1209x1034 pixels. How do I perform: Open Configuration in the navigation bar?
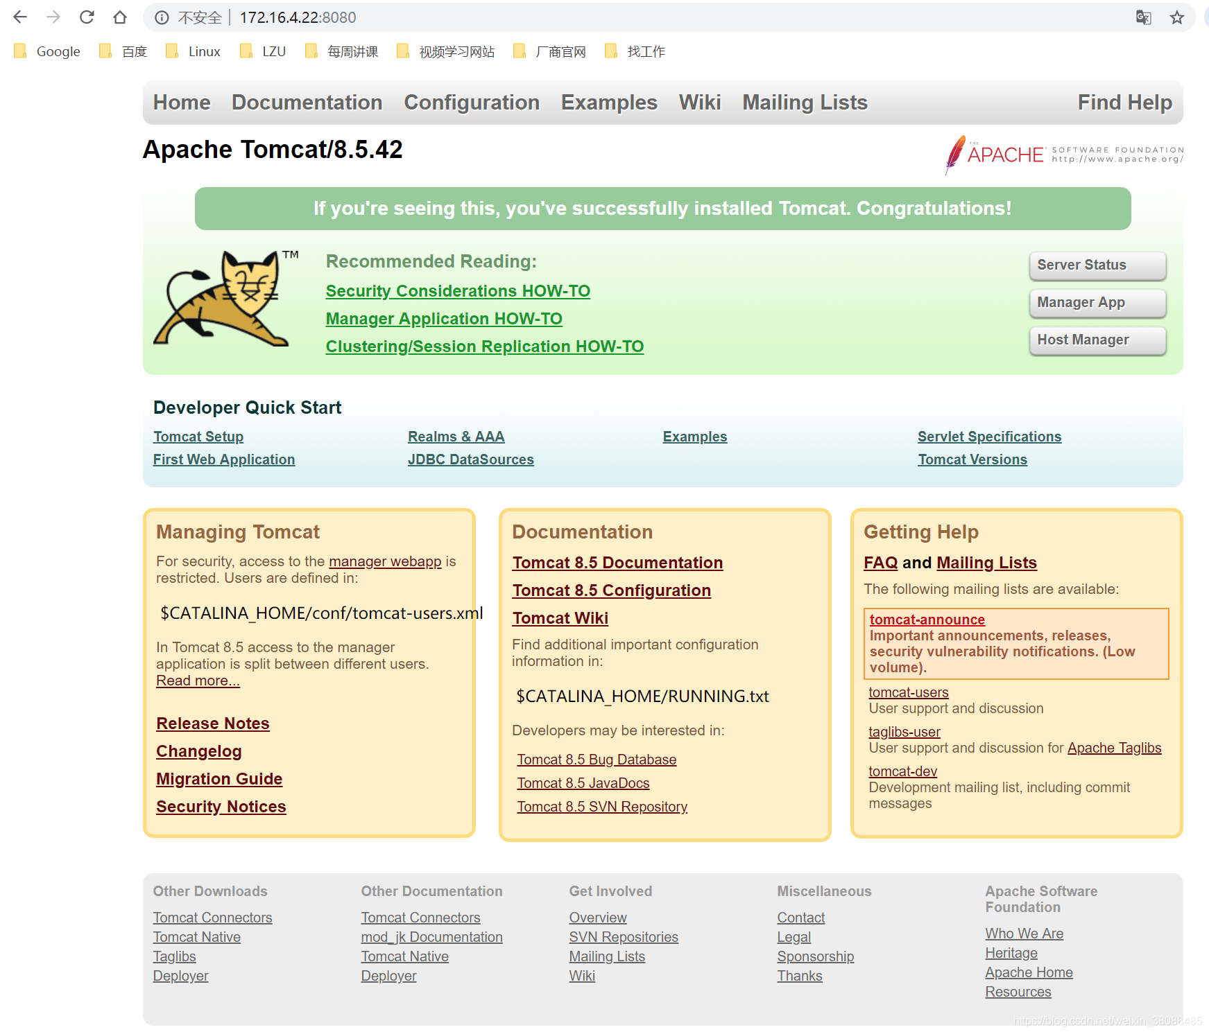[x=472, y=103]
